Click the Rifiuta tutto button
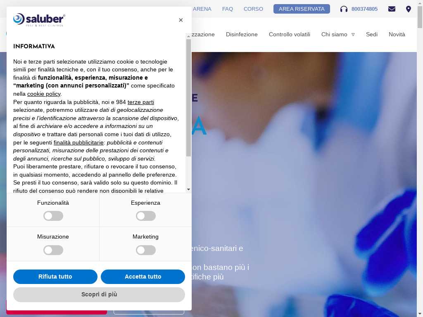423x317 pixels. 55,277
